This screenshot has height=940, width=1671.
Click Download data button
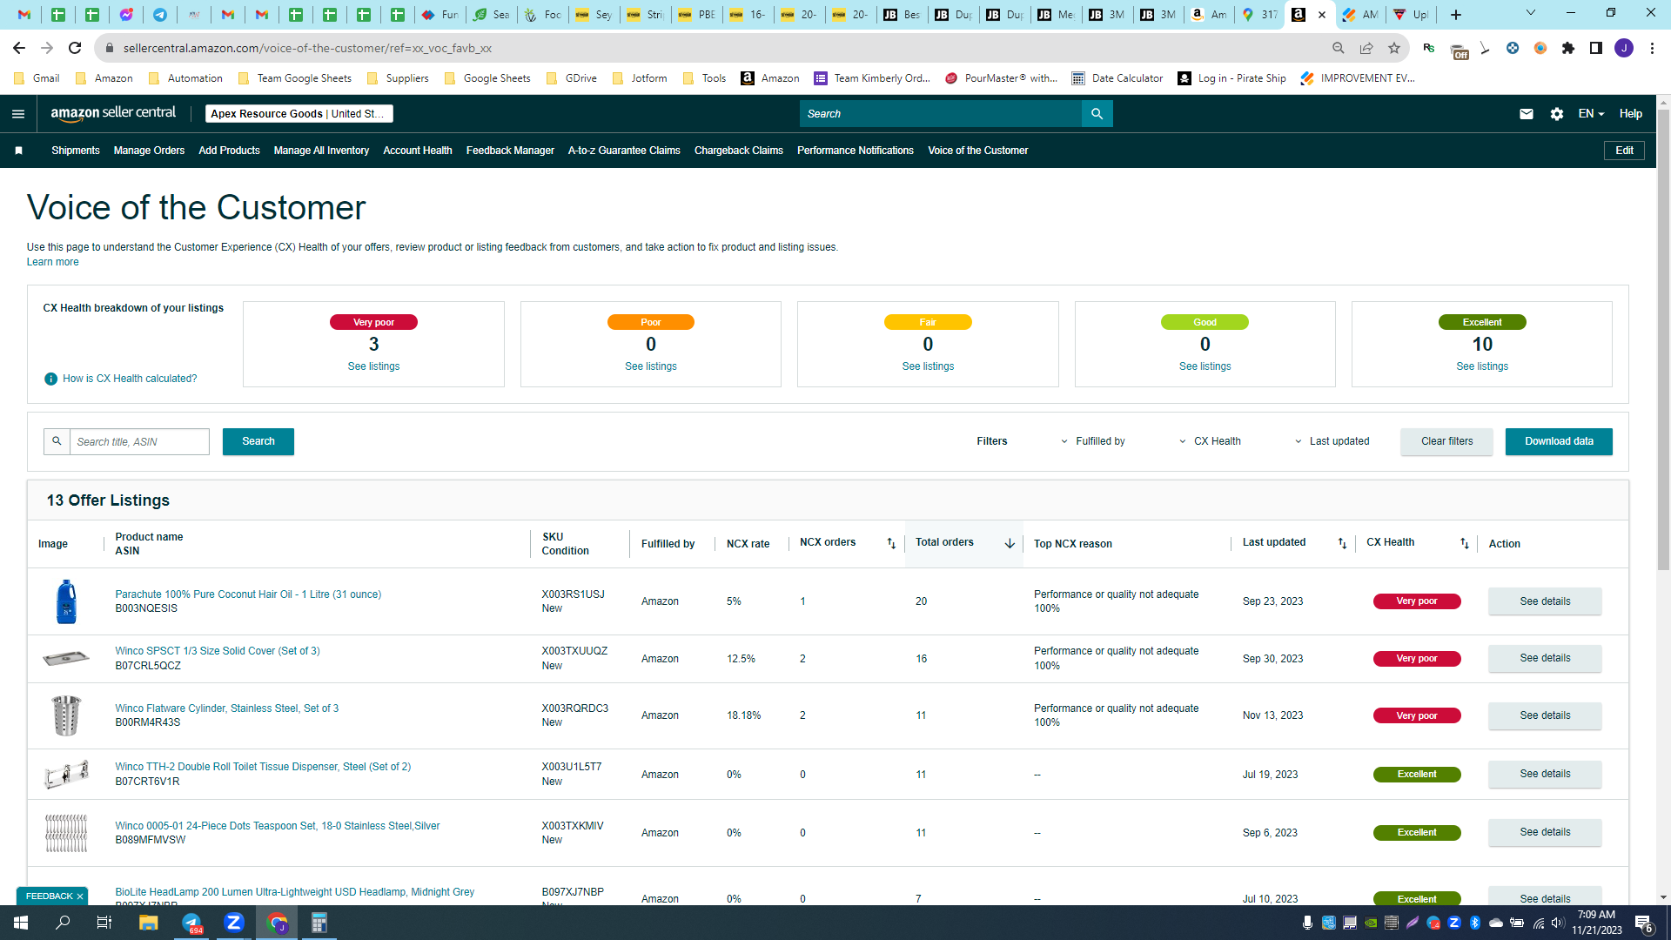click(x=1559, y=441)
